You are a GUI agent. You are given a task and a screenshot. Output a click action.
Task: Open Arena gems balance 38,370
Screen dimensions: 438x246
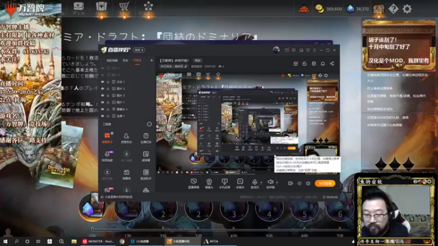pos(358,9)
